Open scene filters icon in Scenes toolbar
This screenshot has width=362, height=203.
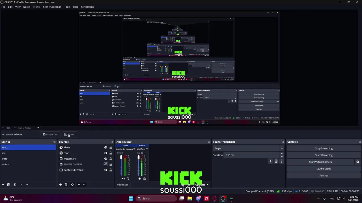[x=15, y=185]
